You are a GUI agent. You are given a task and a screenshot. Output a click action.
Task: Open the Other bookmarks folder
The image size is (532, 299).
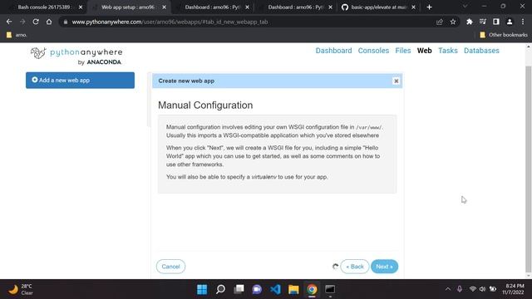[x=504, y=35]
